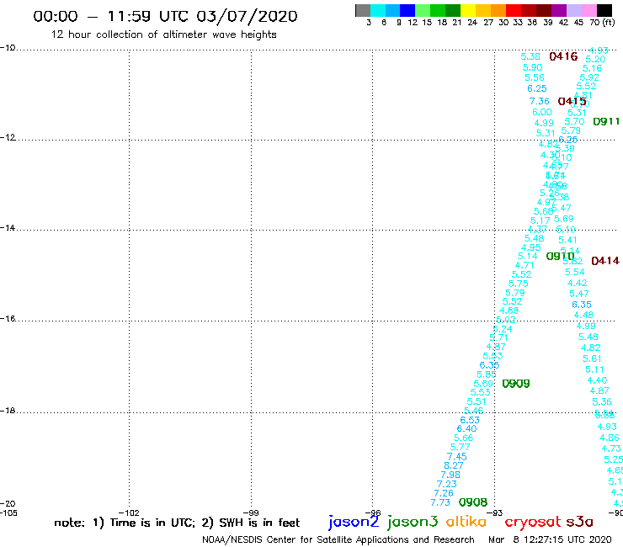Click the 7.23 wave height value
This screenshot has width=623, height=547.
[x=447, y=484]
